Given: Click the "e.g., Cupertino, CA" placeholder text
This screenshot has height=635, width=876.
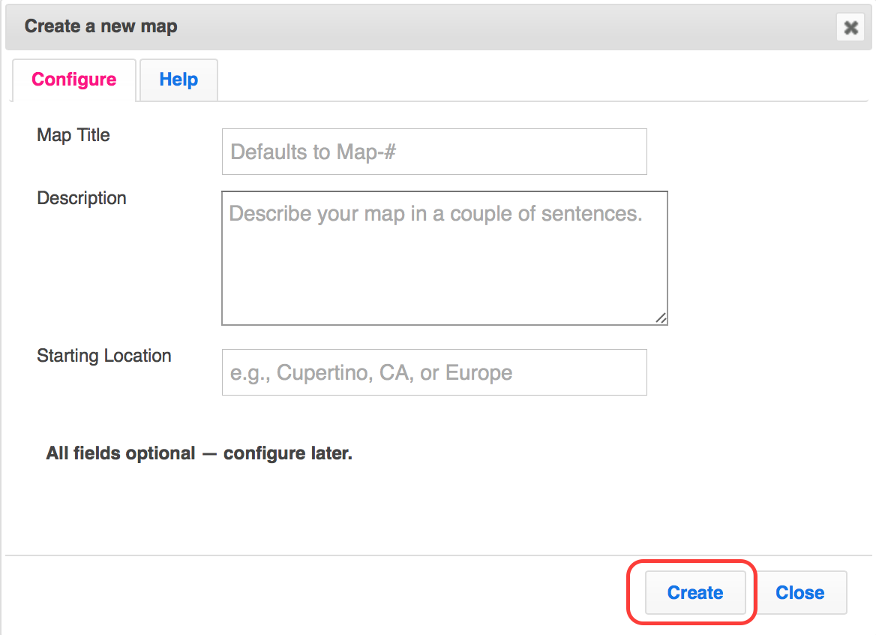Looking at the screenshot, I should pos(371,372).
